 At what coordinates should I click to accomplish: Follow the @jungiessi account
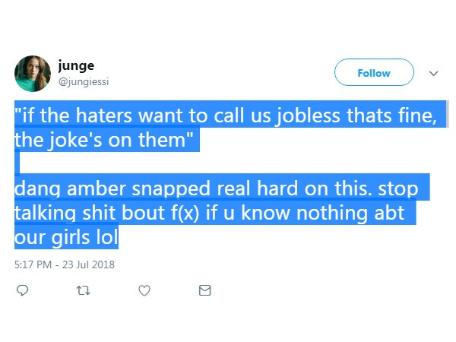point(374,73)
